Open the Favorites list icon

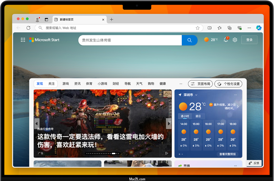219,28
